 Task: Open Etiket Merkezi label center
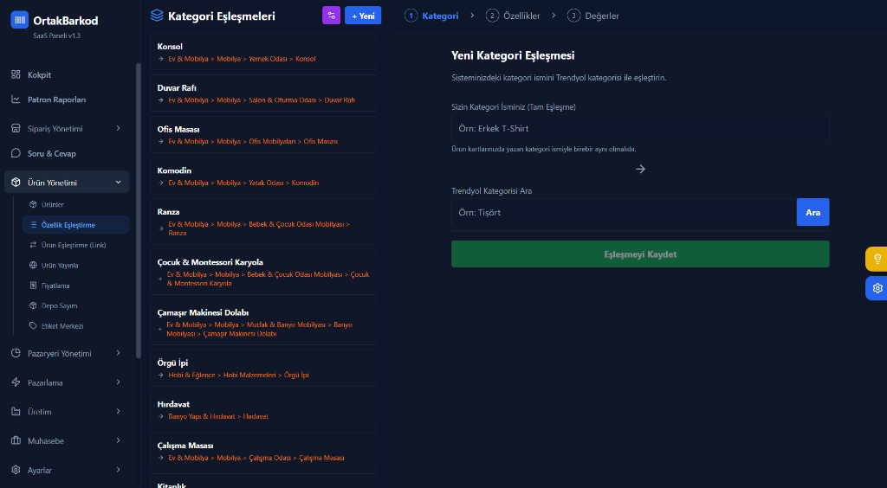click(62, 326)
